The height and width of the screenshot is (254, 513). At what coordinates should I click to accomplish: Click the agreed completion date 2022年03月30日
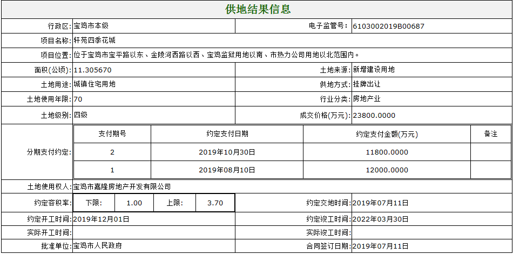pos(380,219)
